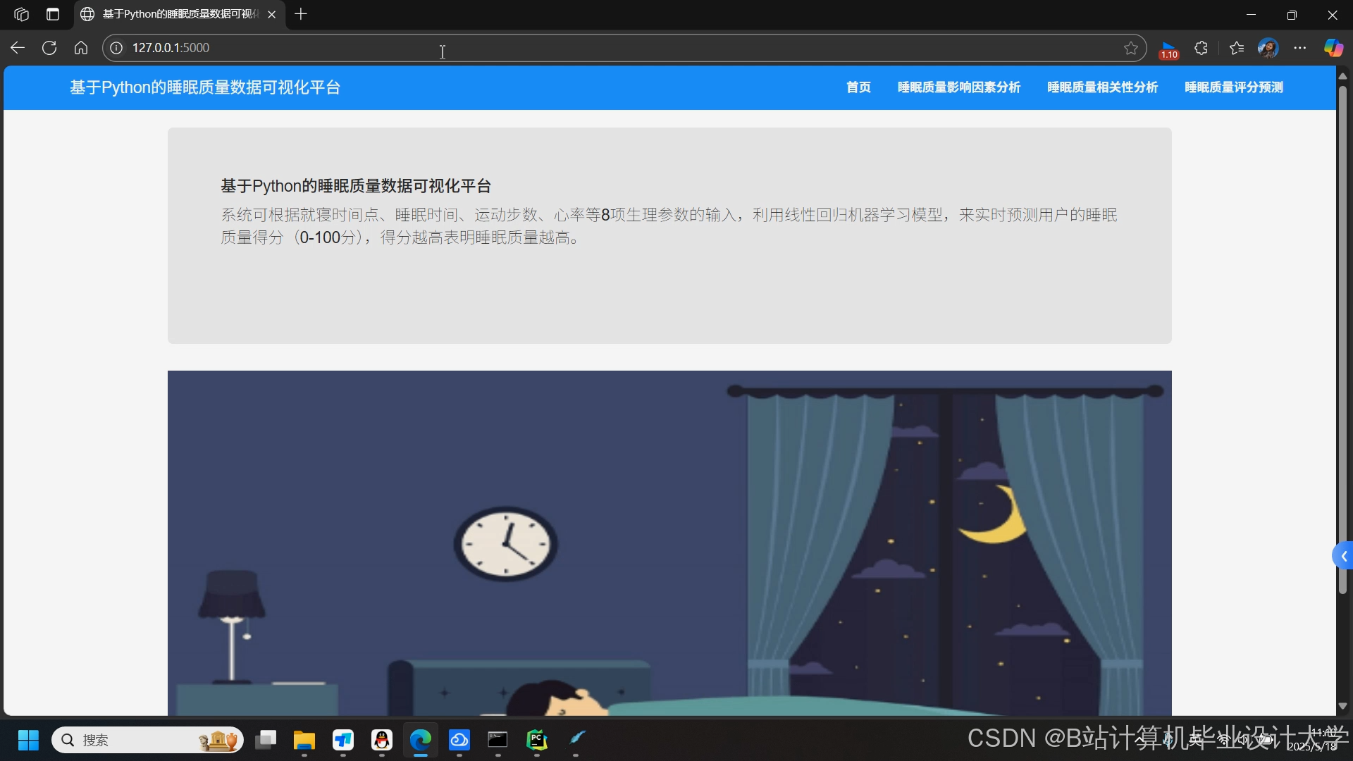Refresh the page with reload icon

tap(49, 48)
